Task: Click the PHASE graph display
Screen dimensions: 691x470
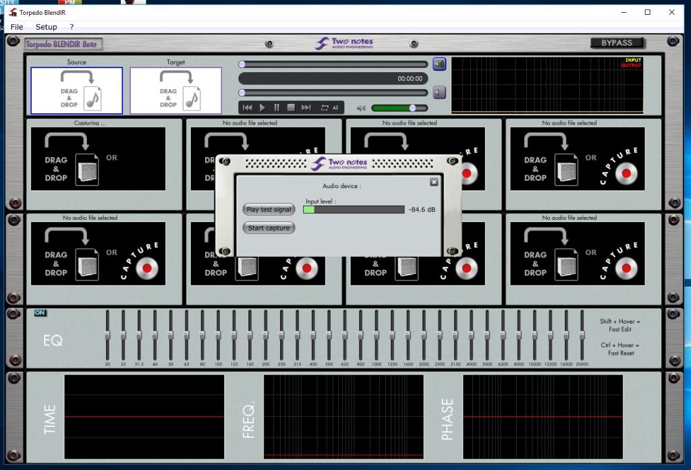Action: (x=543, y=417)
